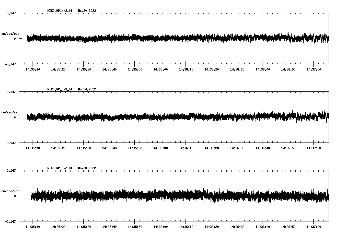The height and width of the screenshot is (236, 347).
Task: Click the 14:35:40 time label on HNZ axis
Action: pyautogui.click(x=109, y=227)
